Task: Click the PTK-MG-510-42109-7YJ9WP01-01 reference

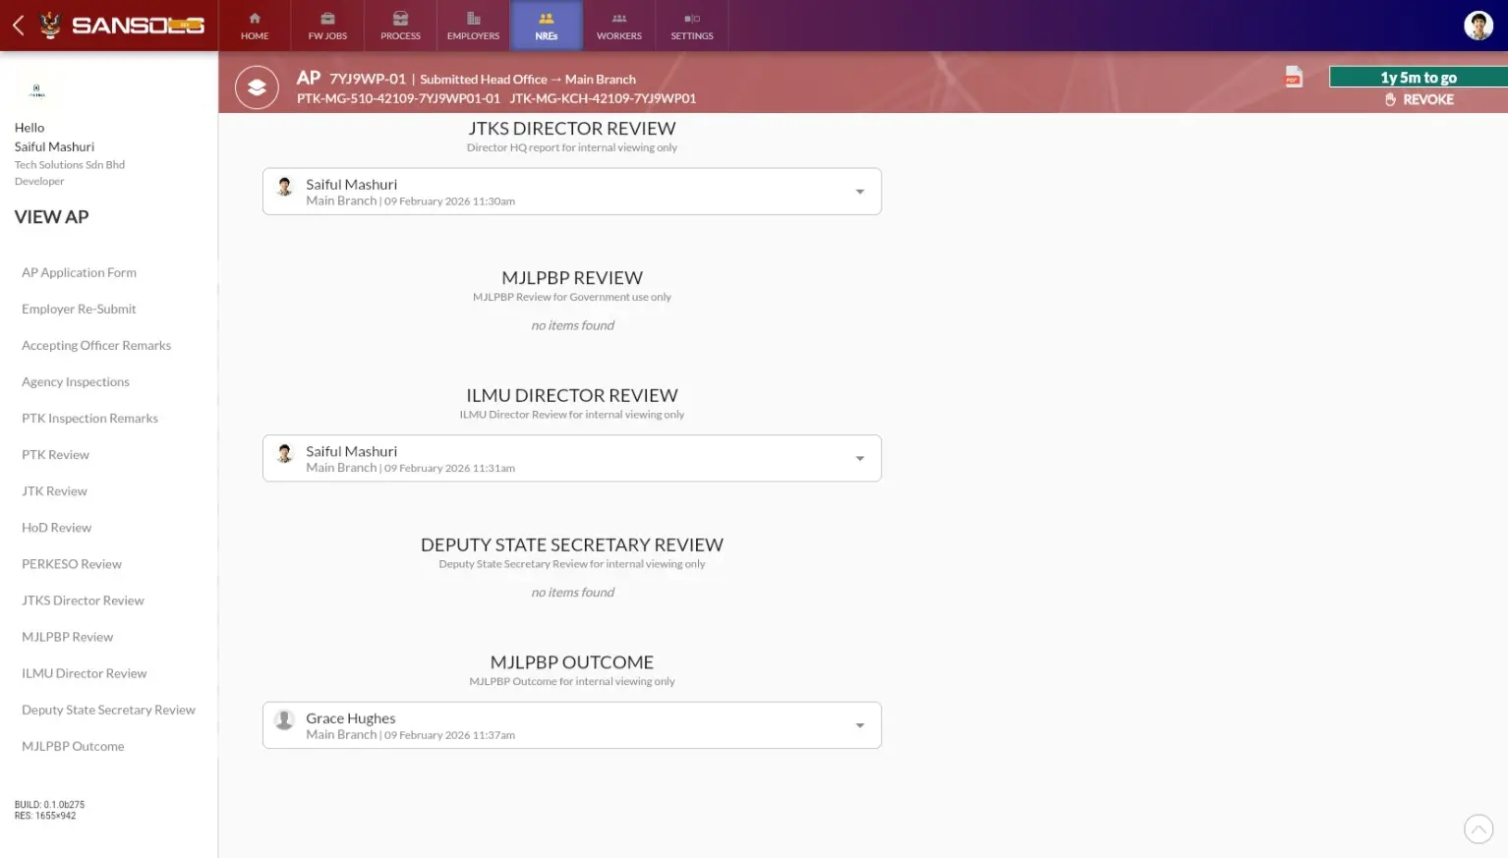Action: click(398, 98)
